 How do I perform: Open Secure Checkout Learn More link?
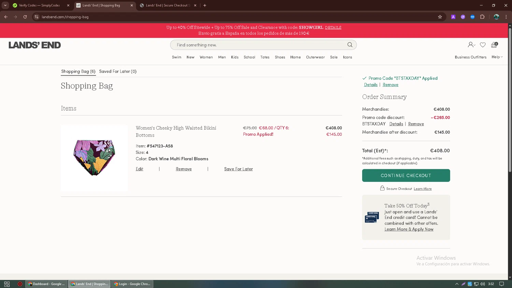coord(423,189)
